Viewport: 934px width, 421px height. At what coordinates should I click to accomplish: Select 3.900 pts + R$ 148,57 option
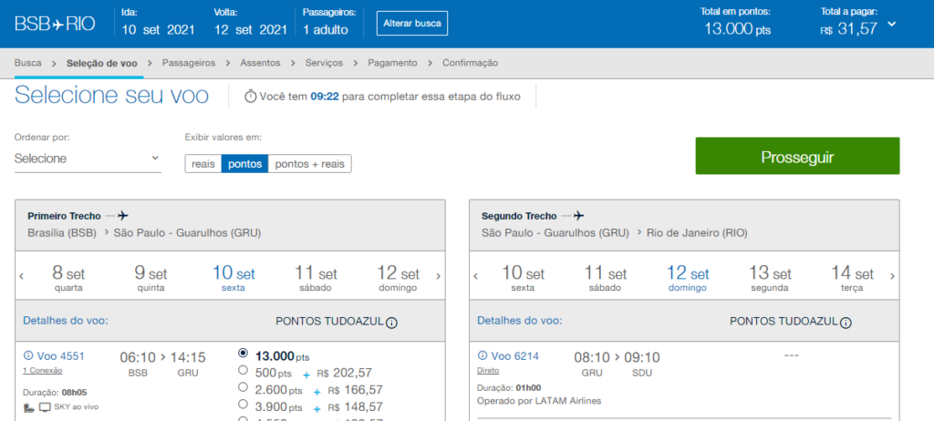click(x=243, y=405)
